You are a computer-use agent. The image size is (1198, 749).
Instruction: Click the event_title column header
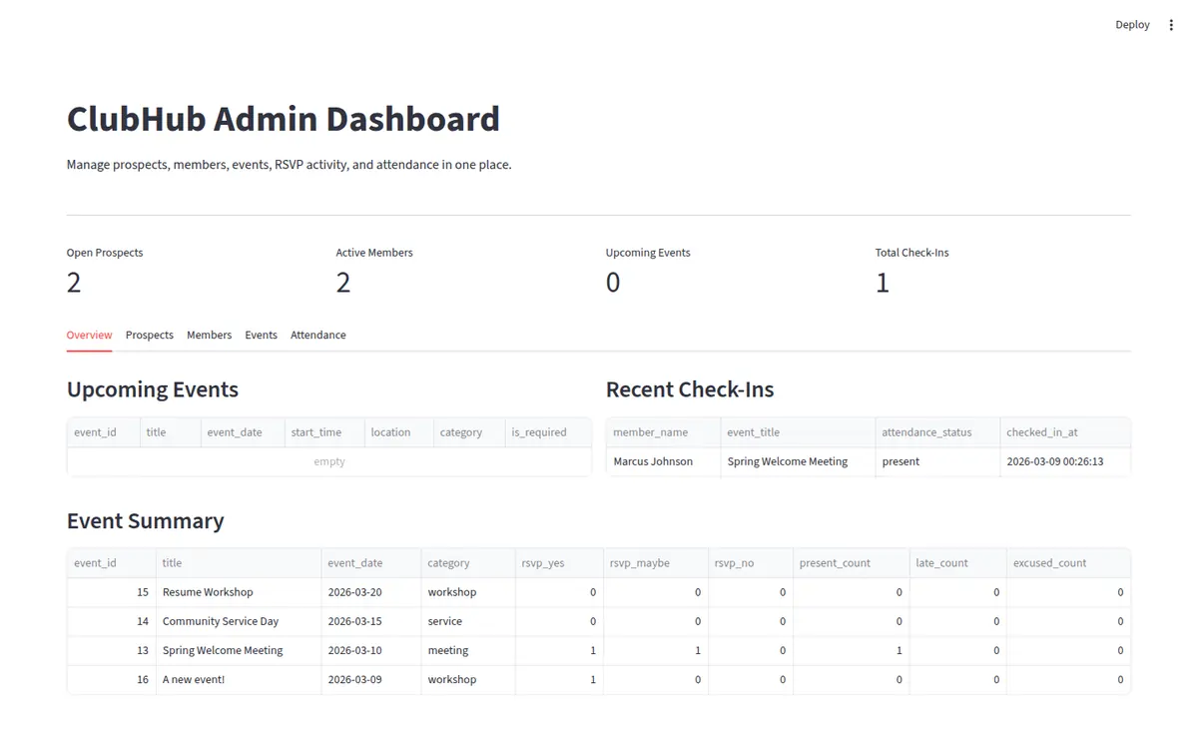798,432
